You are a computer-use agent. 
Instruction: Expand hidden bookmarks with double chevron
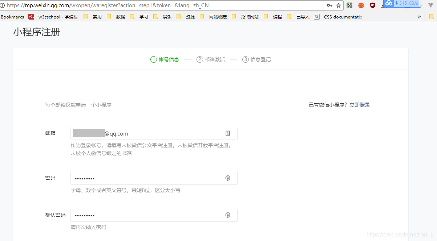tap(420, 17)
